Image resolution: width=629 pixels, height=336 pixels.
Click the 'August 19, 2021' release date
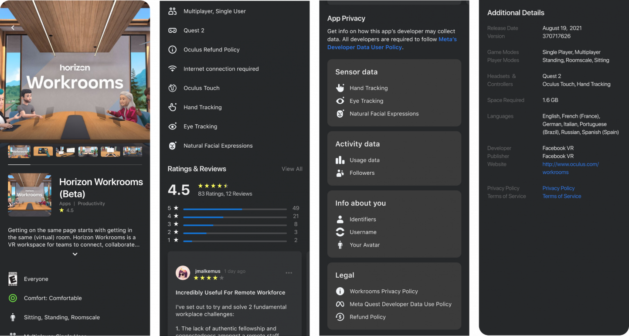pos(562,28)
